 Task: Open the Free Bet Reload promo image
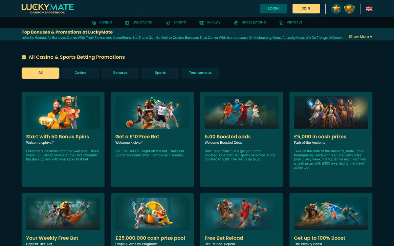point(242,214)
